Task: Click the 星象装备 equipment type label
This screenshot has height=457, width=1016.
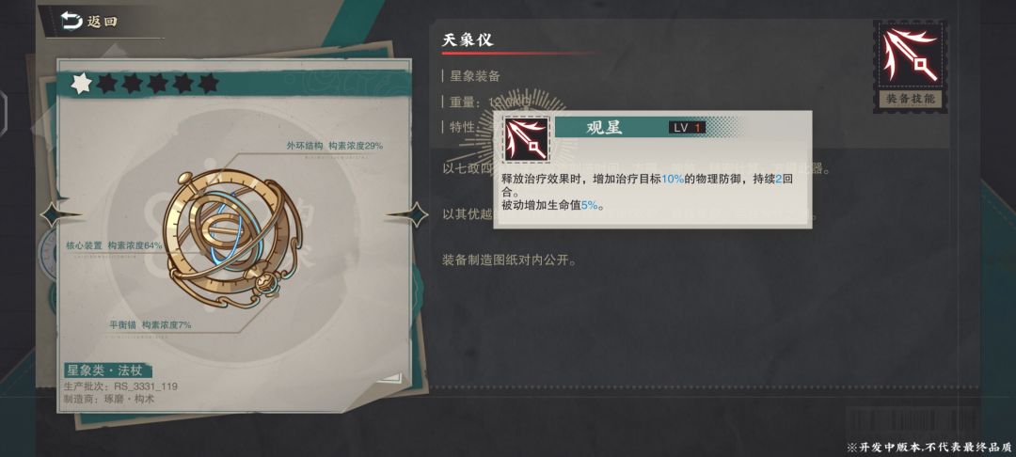Action: pos(476,76)
